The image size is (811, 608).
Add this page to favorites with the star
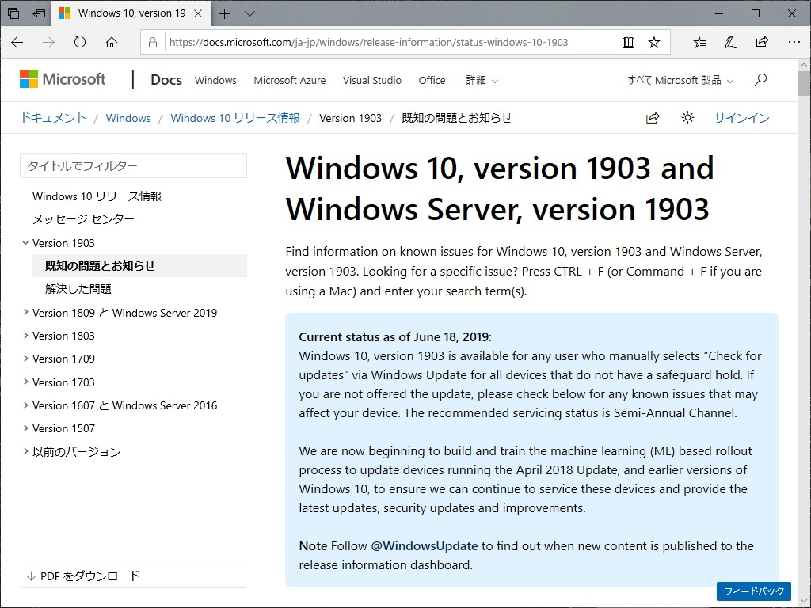coord(654,43)
